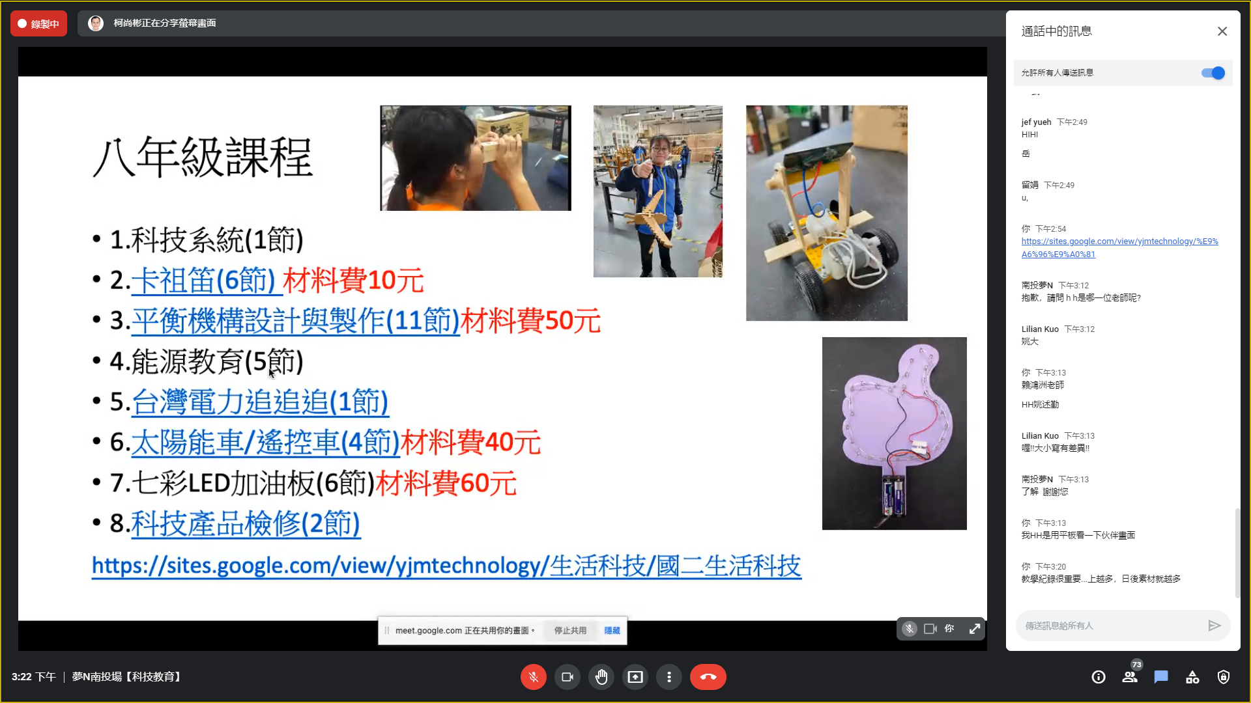Click the present screen icon
Viewport: 1251px width, 703px height.
tap(635, 677)
